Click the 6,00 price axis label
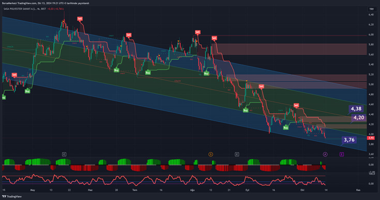The image size is (380, 200). (x=371, y=35)
